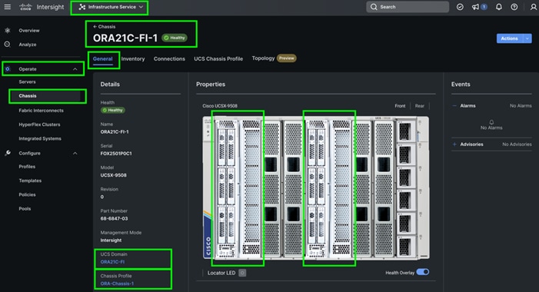The image size is (539, 292).
Task: Open the announcements megaphone icon
Action: coord(476,7)
